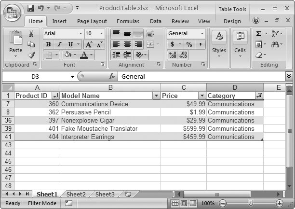Viewport: 295px width, 209px height.
Task: Open the Name Box dropdown arrow
Action: click(72, 77)
